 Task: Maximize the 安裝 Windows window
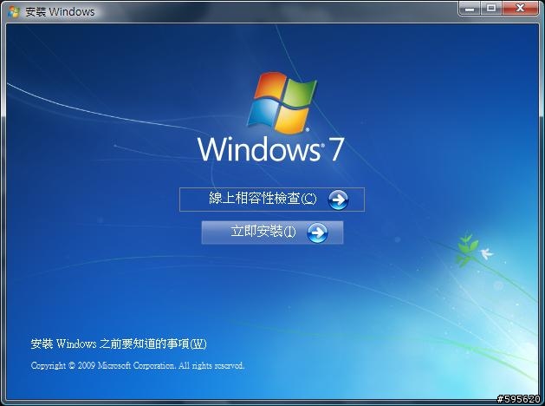pos(491,9)
